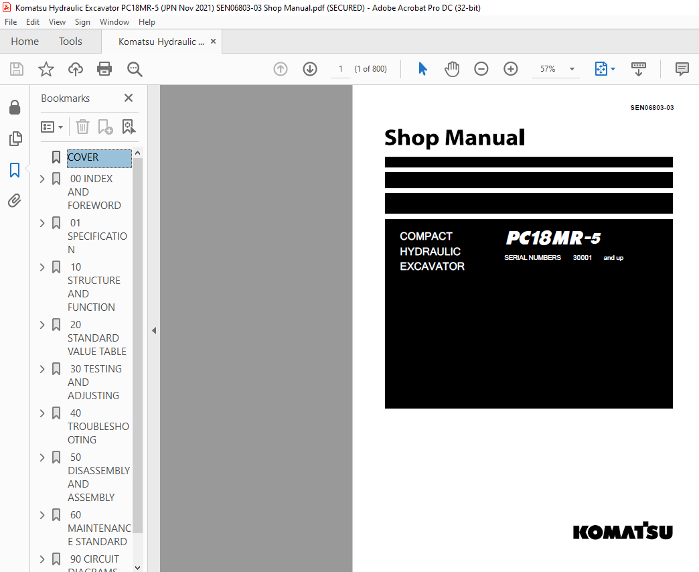Close the Bookmarks panel
This screenshot has width=699, height=572.
129,98
